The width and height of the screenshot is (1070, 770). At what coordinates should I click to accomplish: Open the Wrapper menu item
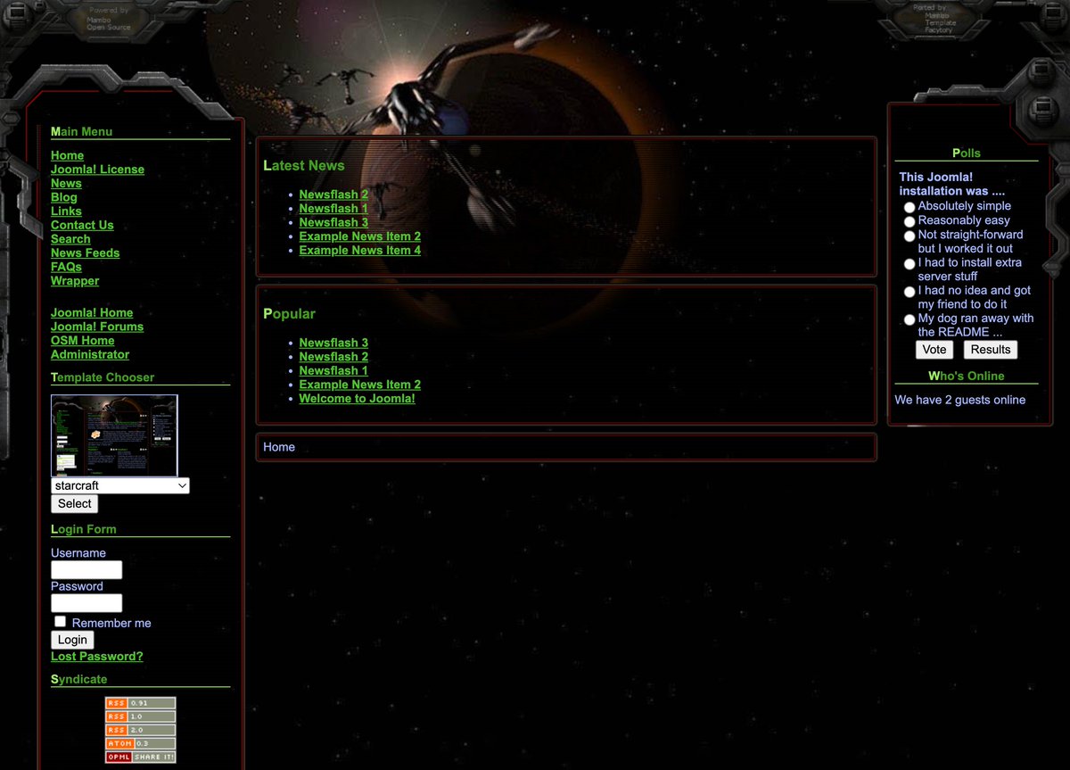click(x=75, y=281)
